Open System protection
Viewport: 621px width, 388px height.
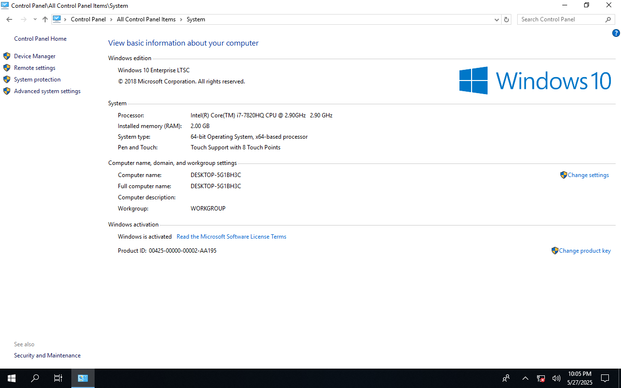tap(37, 80)
